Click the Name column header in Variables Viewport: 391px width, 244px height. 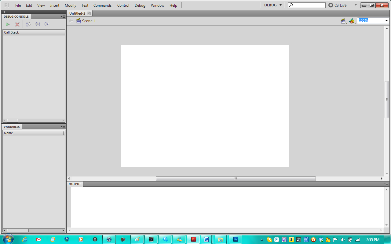[x=33, y=133]
